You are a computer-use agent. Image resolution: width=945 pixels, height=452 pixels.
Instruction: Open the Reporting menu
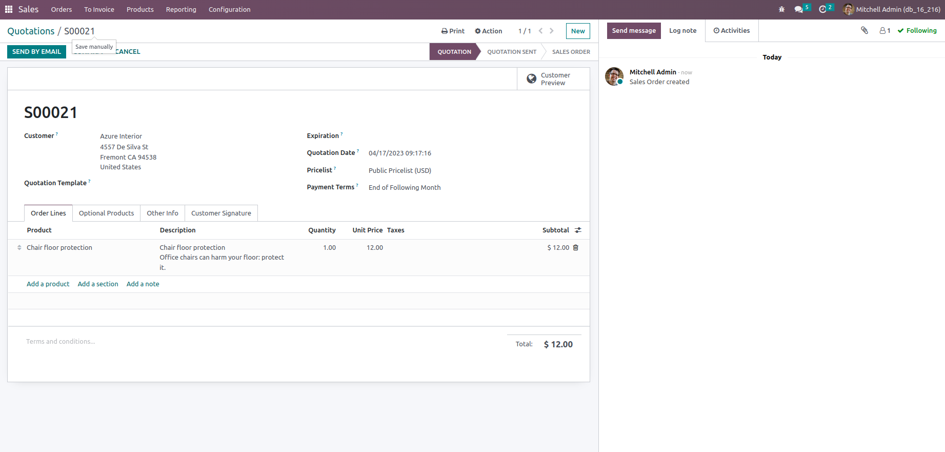[181, 9]
